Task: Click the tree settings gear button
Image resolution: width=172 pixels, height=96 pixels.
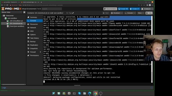Action: (24, 12)
